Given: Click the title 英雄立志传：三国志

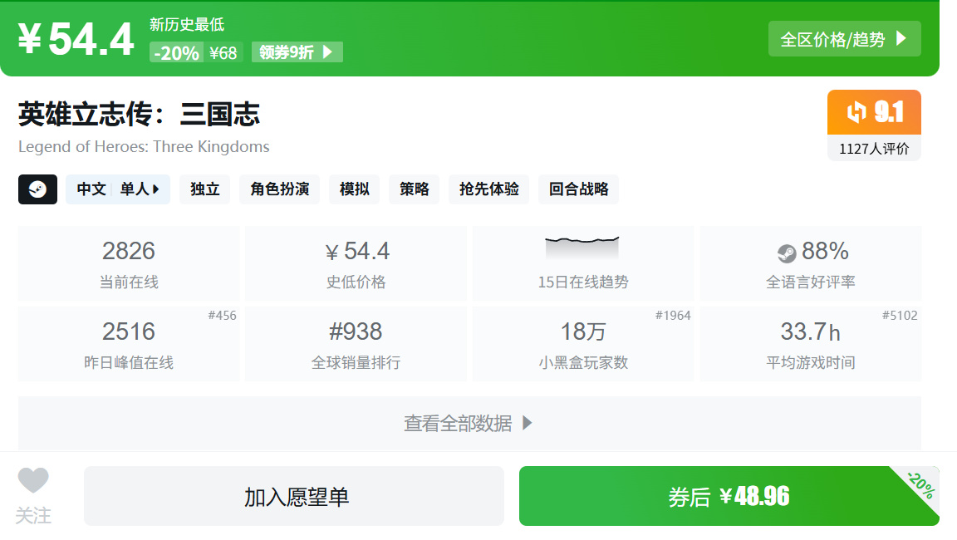Looking at the screenshot, I should coord(140,114).
